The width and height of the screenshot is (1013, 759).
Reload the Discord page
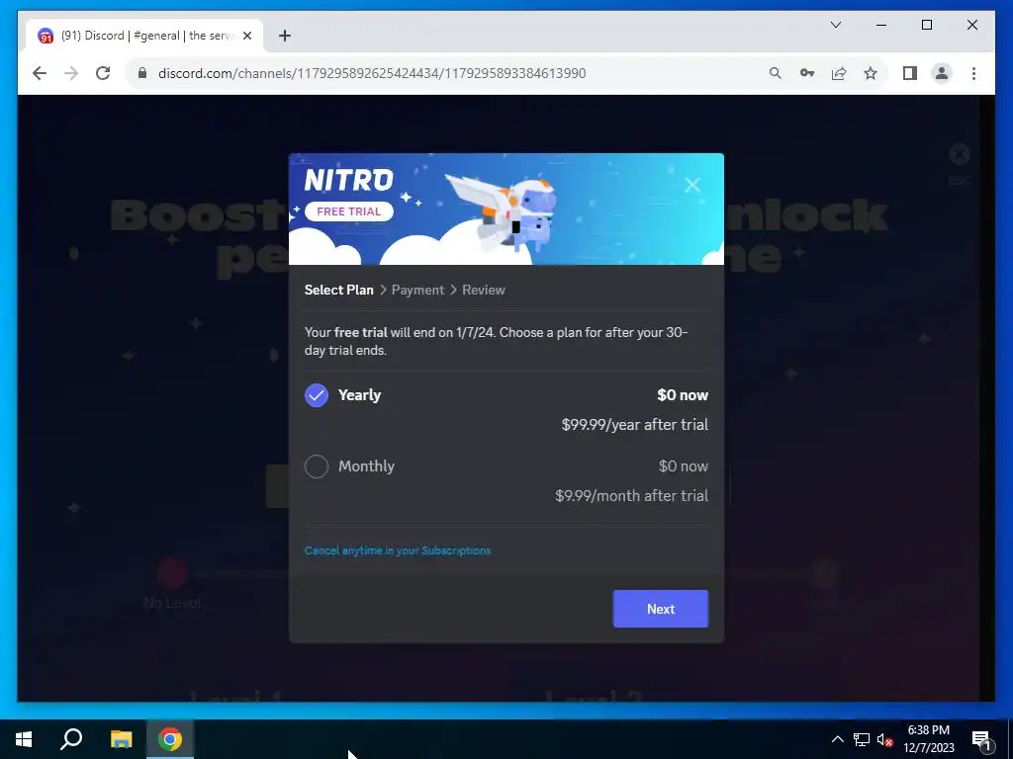tap(103, 73)
